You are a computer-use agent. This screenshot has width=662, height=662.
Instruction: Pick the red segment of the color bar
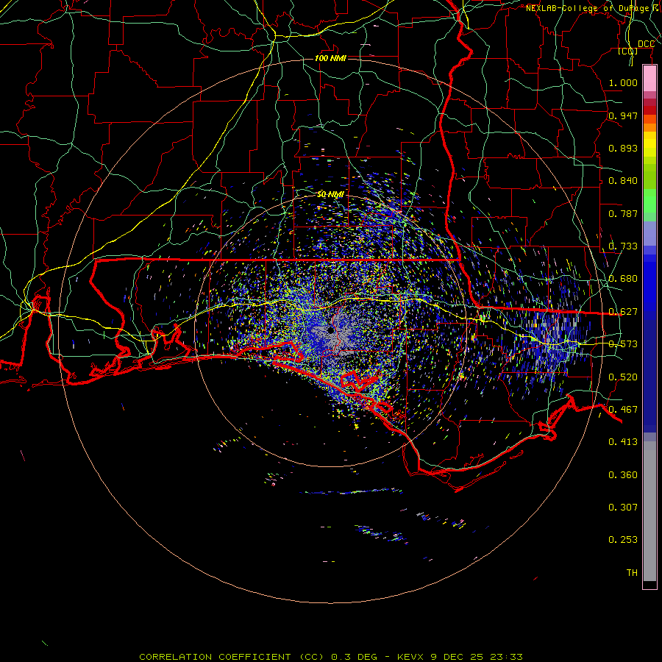point(649,110)
